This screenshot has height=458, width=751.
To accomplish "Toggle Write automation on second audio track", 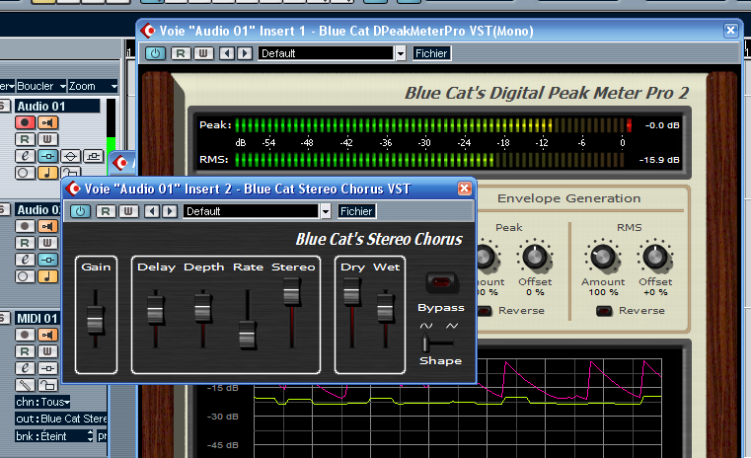I will click(48, 243).
